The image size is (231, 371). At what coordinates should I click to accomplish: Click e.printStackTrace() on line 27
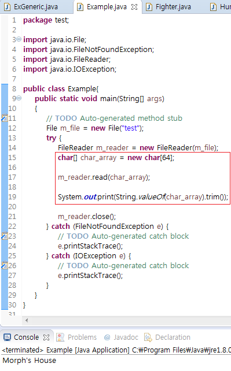pos(90,276)
